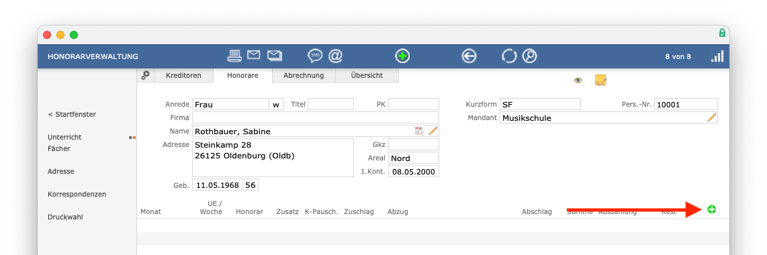Click the green lock icon in the title bar
The height and width of the screenshot is (255, 767).
click(x=722, y=34)
